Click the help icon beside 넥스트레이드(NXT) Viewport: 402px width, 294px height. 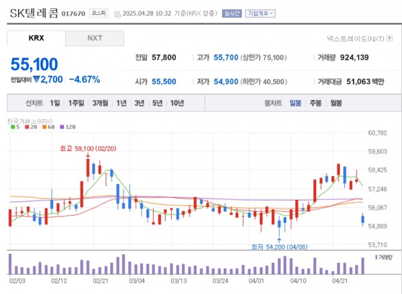[x=389, y=38]
